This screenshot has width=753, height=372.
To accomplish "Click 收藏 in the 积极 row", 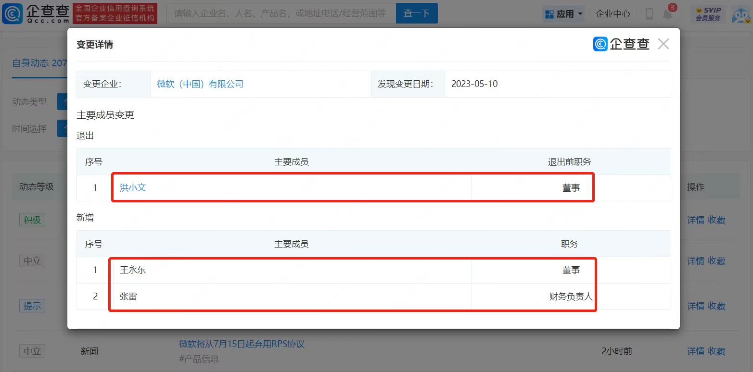I will [x=716, y=220].
